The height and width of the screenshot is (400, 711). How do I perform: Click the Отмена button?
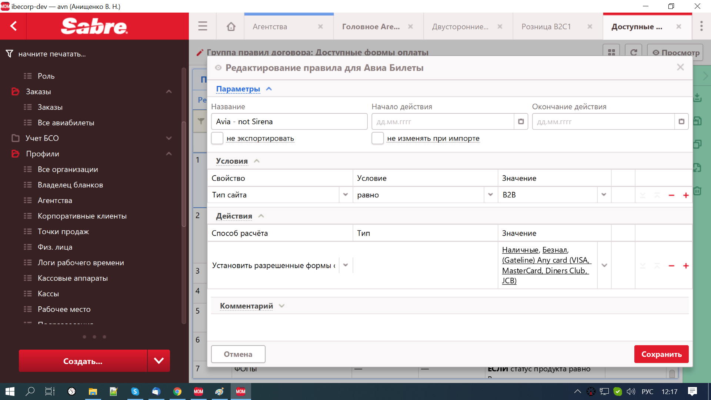tap(238, 354)
